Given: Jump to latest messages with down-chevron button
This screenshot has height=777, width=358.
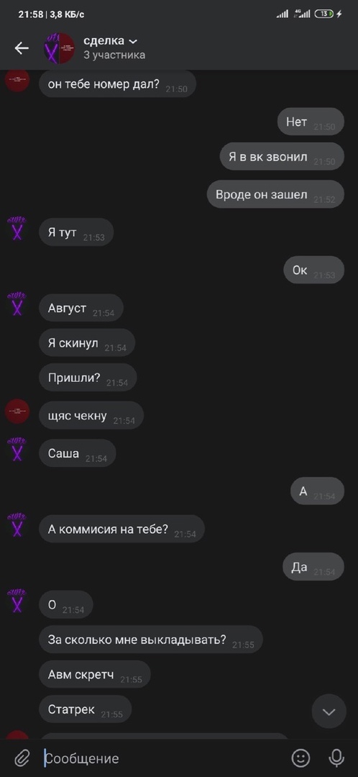Looking at the screenshot, I should click(329, 711).
